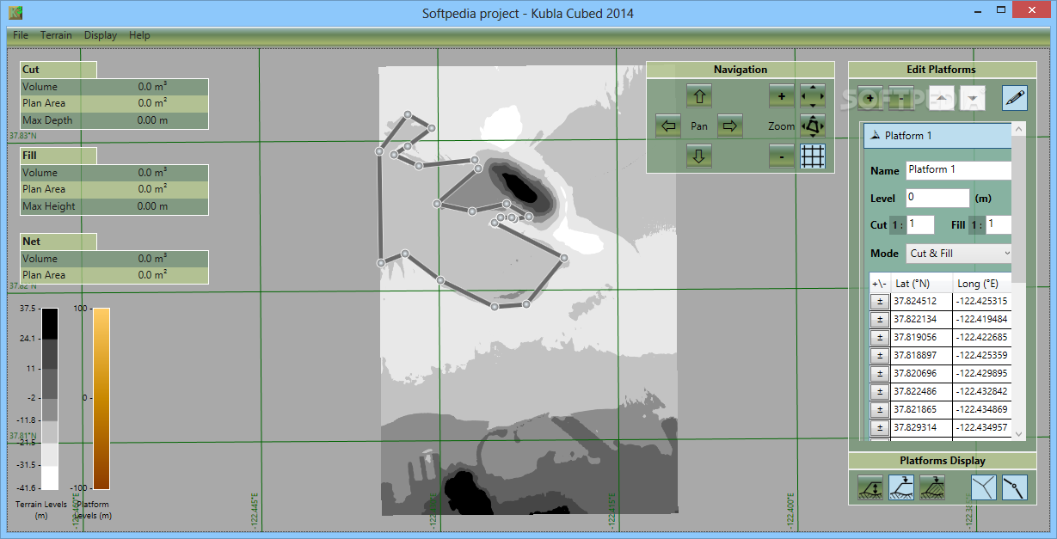Click the Long (°E) column header
Viewport: 1057px width, 539px height.
982,284
